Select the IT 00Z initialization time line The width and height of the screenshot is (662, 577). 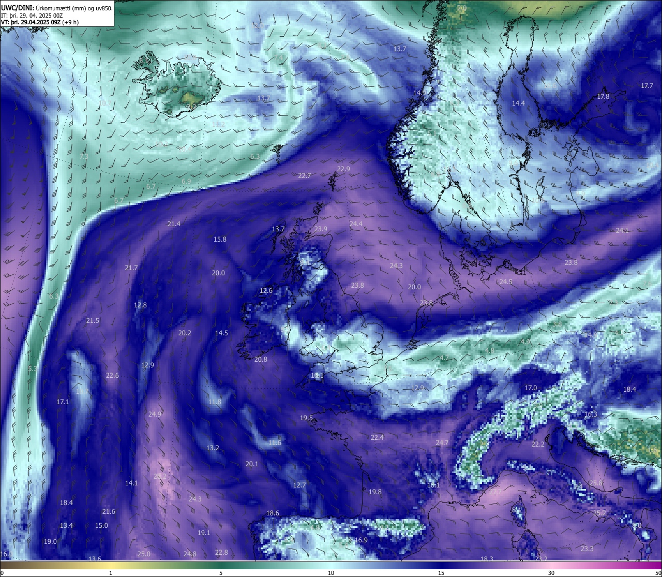pyautogui.click(x=32, y=16)
